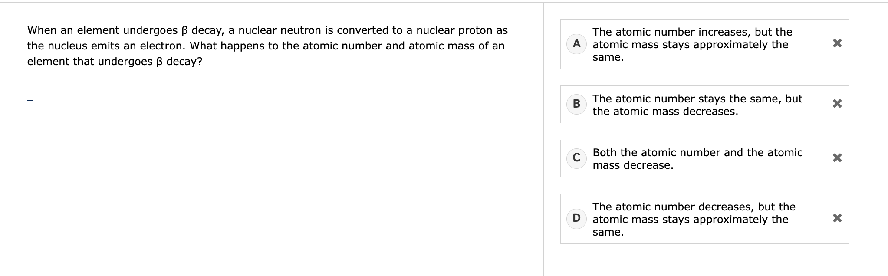
Task: Mark the circled letter D
Action: click(x=576, y=218)
